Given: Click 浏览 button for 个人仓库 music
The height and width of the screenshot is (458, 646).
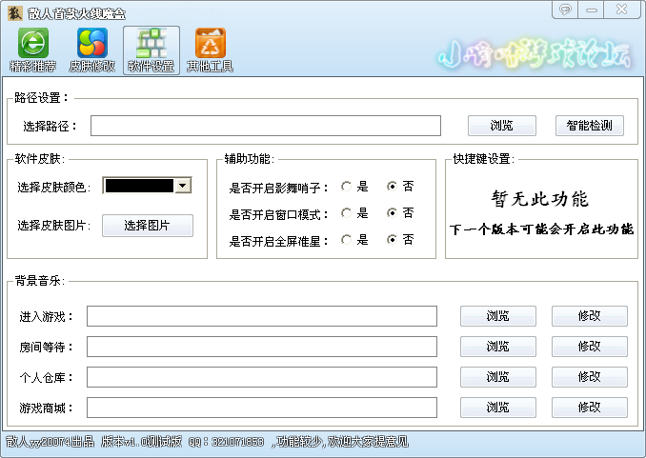Looking at the screenshot, I should [x=498, y=377].
